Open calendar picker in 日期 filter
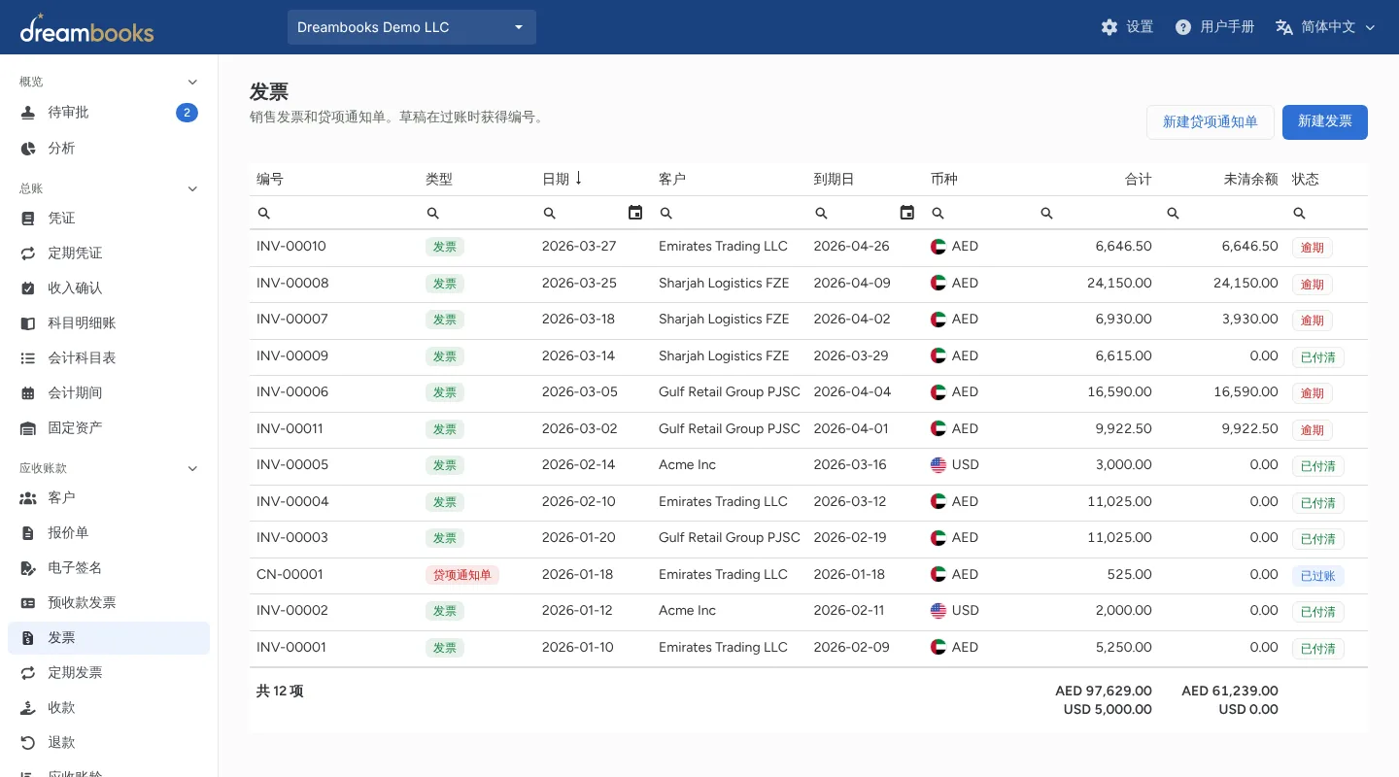This screenshot has height=777, width=1399. click(x=635, y=213)
